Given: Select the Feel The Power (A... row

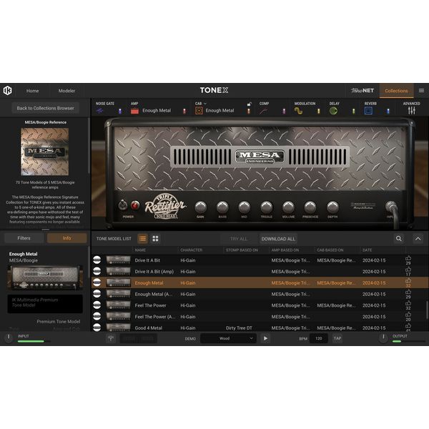Looking at the screenshot, I should pos(260,317).
